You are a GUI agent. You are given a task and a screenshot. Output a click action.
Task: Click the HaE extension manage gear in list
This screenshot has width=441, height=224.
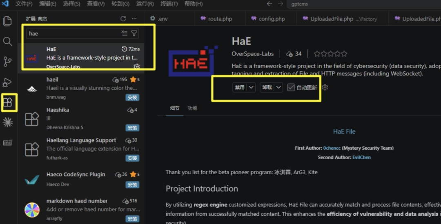[136, 67]
